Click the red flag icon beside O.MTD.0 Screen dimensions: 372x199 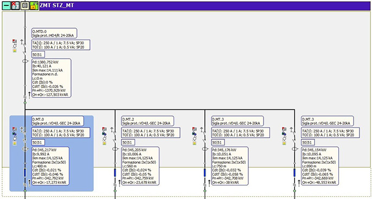[15, 41]
